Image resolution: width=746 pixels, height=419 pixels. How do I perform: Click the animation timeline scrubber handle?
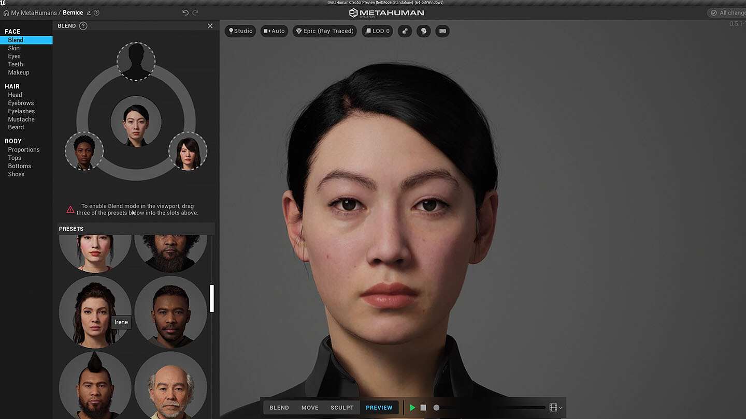coord(436,408)
